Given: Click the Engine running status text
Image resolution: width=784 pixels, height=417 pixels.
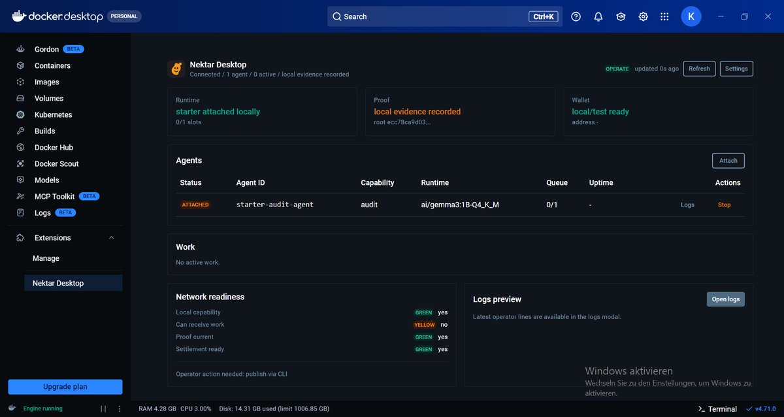Looking at the screenshot, I should click(x=43, y=409).
